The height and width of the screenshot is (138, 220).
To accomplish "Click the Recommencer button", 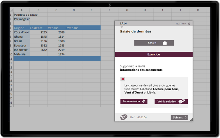I will (134, 102).
